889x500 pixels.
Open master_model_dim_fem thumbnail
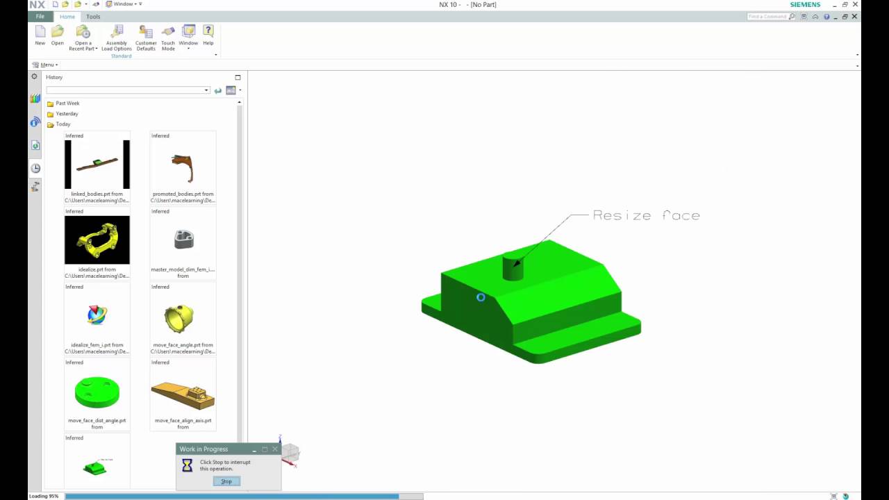tap(183, 240)
